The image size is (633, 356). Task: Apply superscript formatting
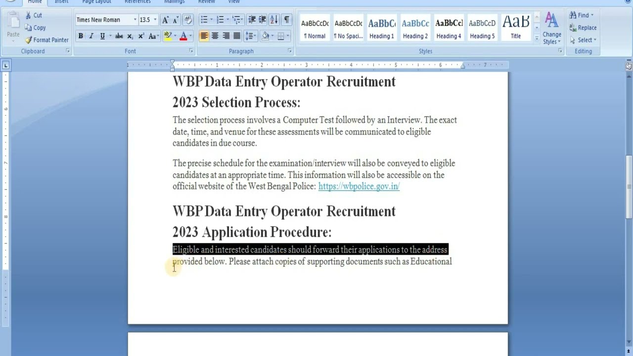tap(141, 36)
